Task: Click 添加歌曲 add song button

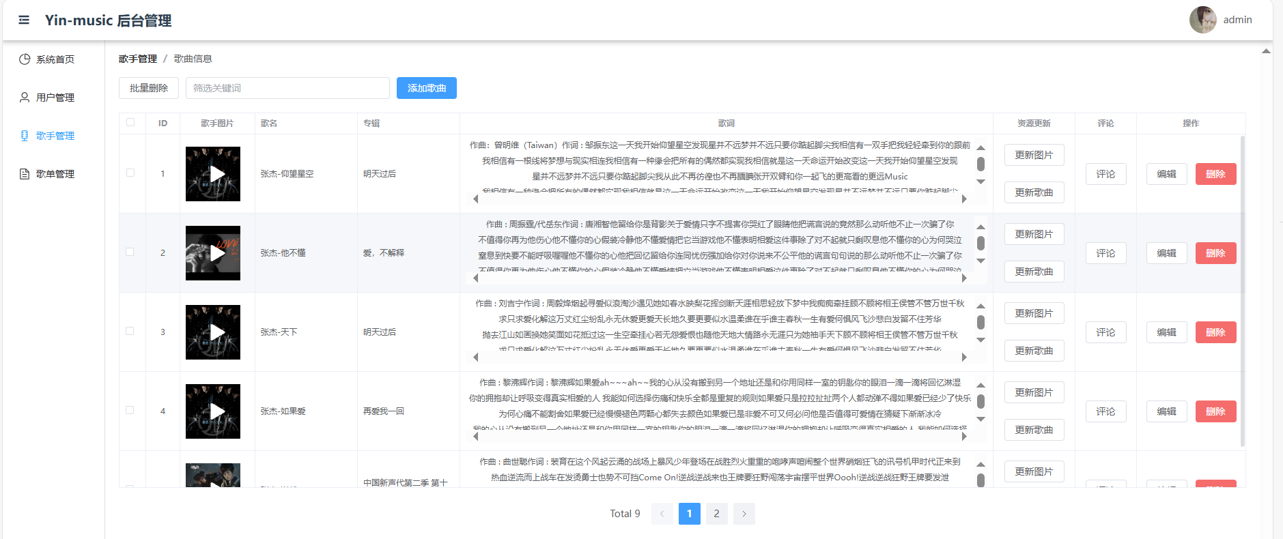Action: [x=427, y=88]
